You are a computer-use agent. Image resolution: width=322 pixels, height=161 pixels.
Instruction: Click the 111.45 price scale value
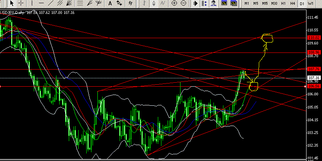313,17
